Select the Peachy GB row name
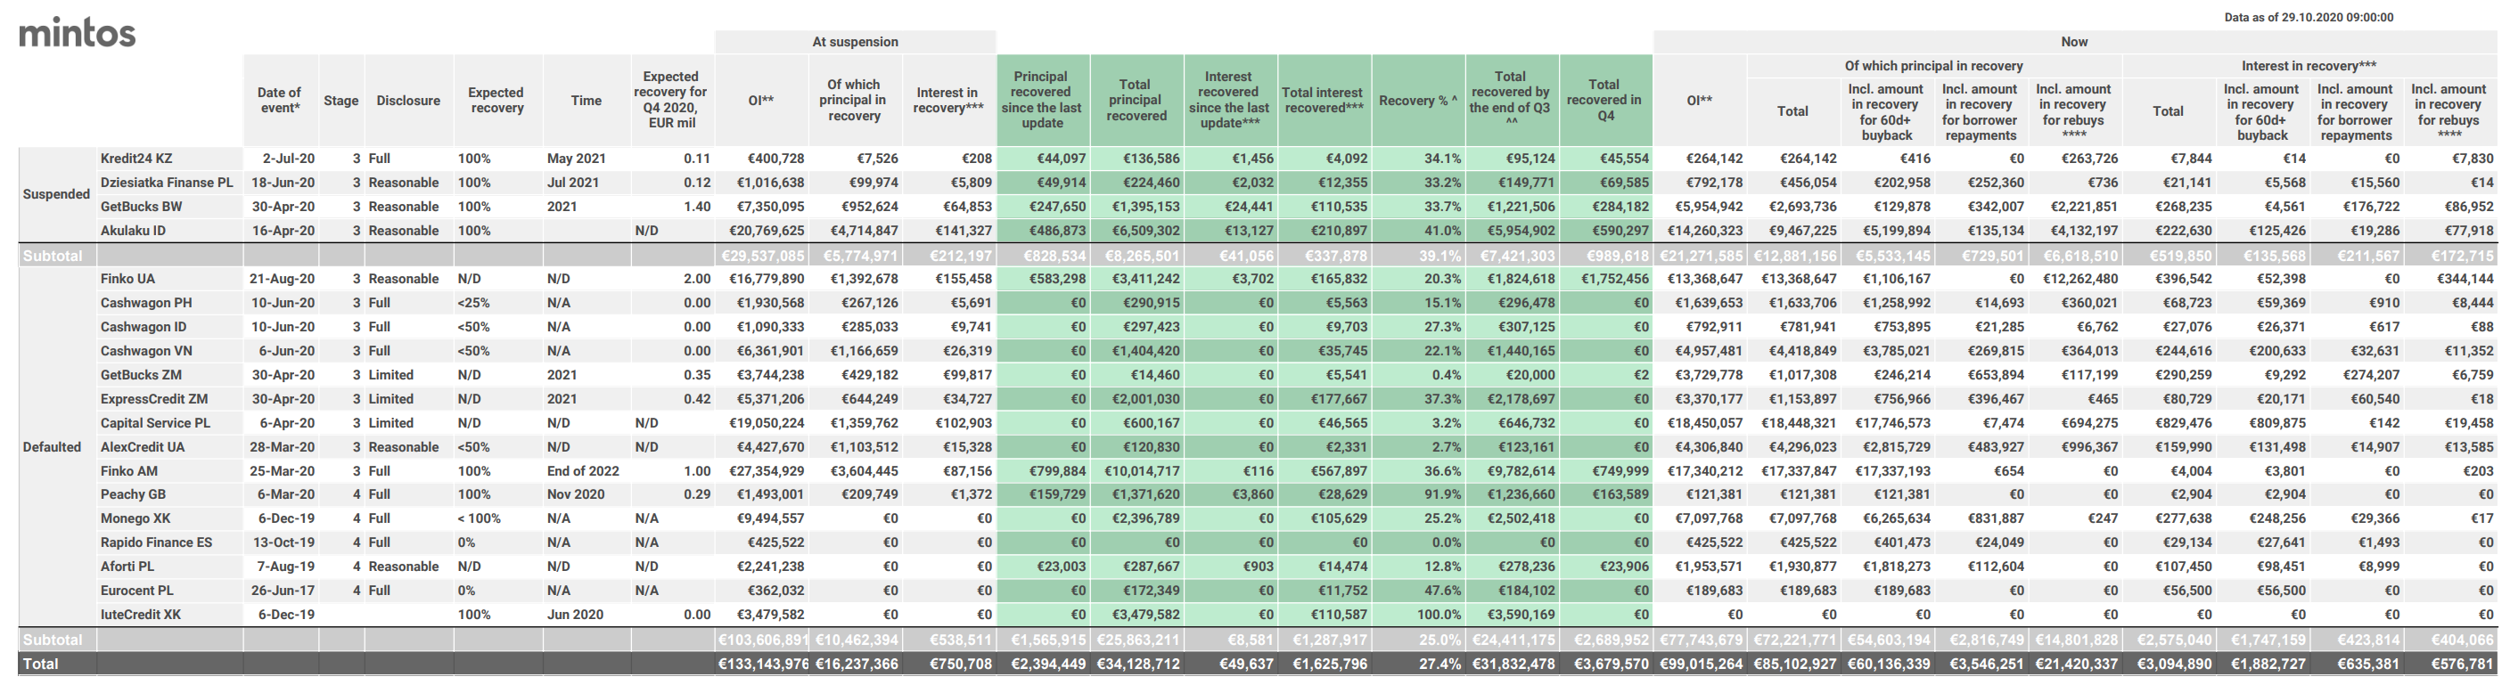The image size is (2510, 693). coord(133,494)
